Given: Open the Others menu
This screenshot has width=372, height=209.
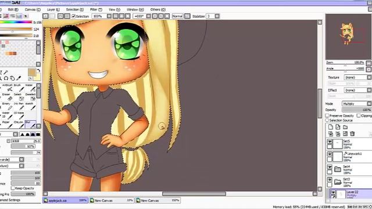Looking at the screenshot, I should [158, 9].
